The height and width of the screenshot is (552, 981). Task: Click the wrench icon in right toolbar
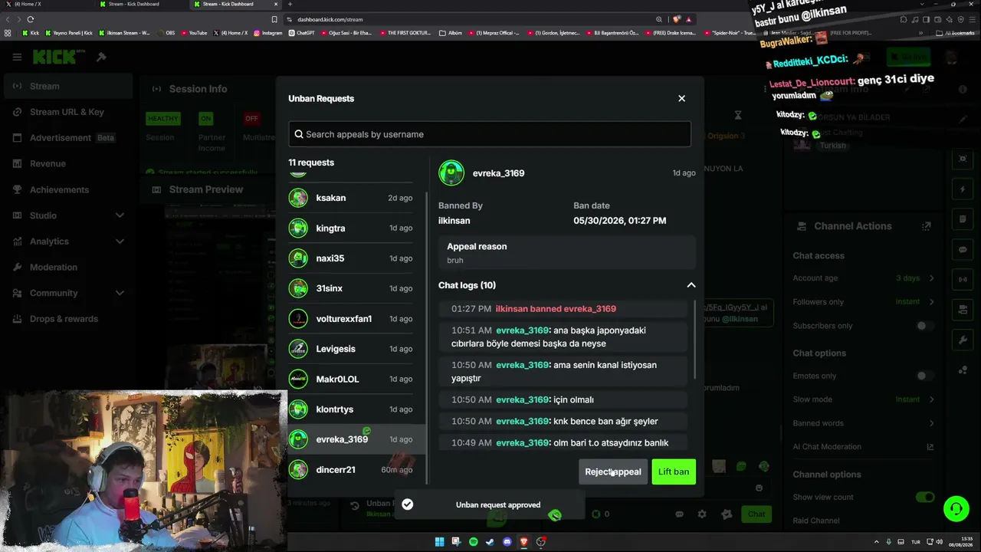(x=963, y=340)
